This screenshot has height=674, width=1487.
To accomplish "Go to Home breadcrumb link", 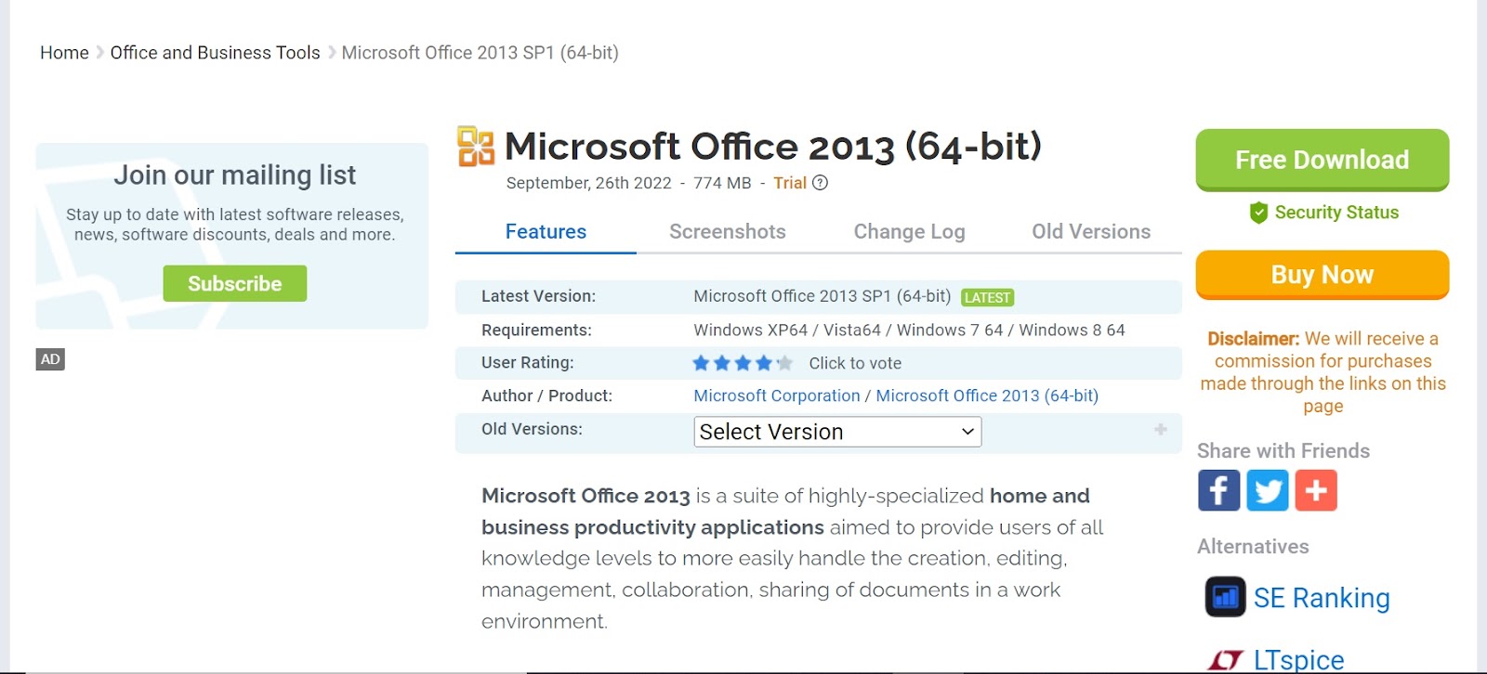I will [x=64, y=53].
